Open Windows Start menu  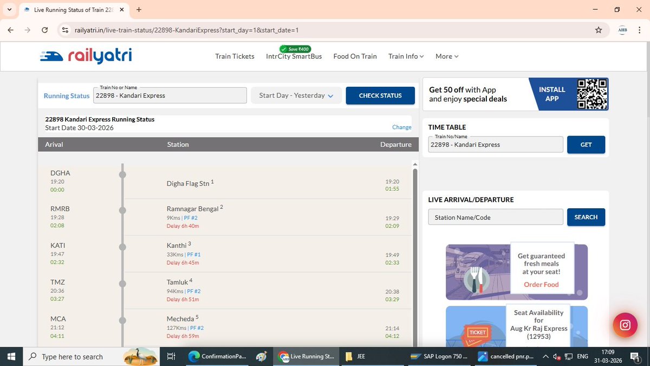[11, 357]
